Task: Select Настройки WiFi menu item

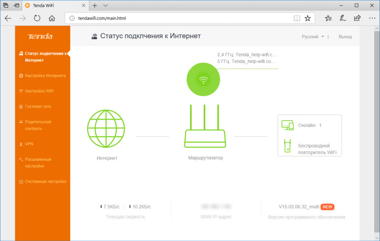Action: pos(39,91)
